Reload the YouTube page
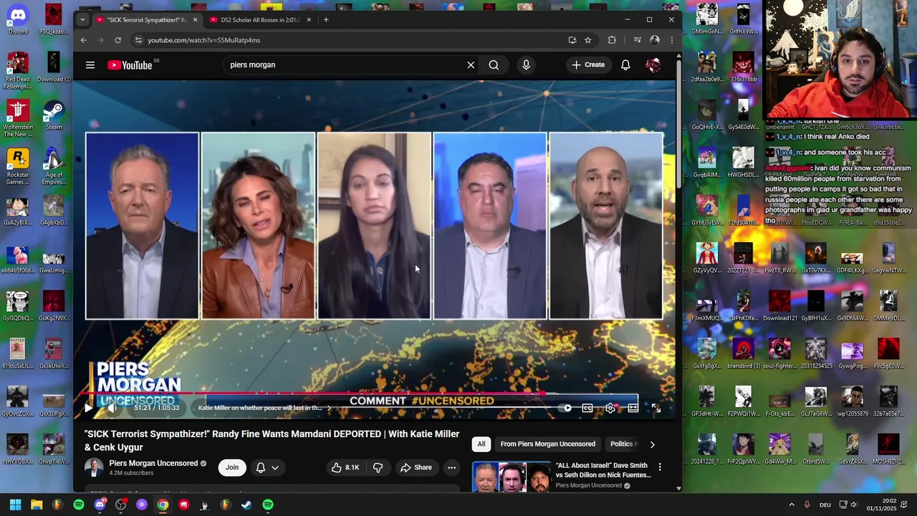This screenshot has height=516, width=917. point(117,40)
